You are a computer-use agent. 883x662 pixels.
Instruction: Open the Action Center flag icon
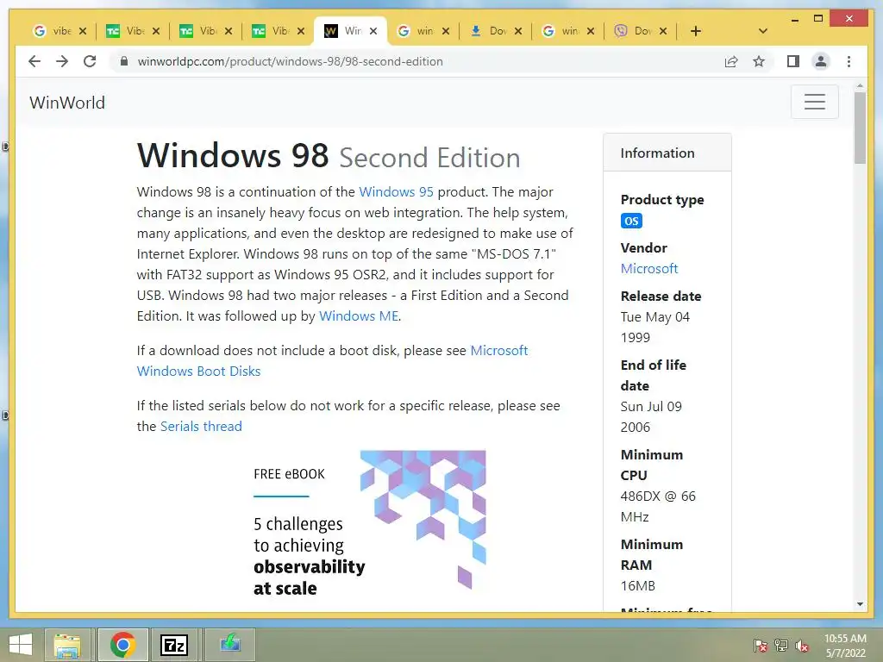(761, 646)
